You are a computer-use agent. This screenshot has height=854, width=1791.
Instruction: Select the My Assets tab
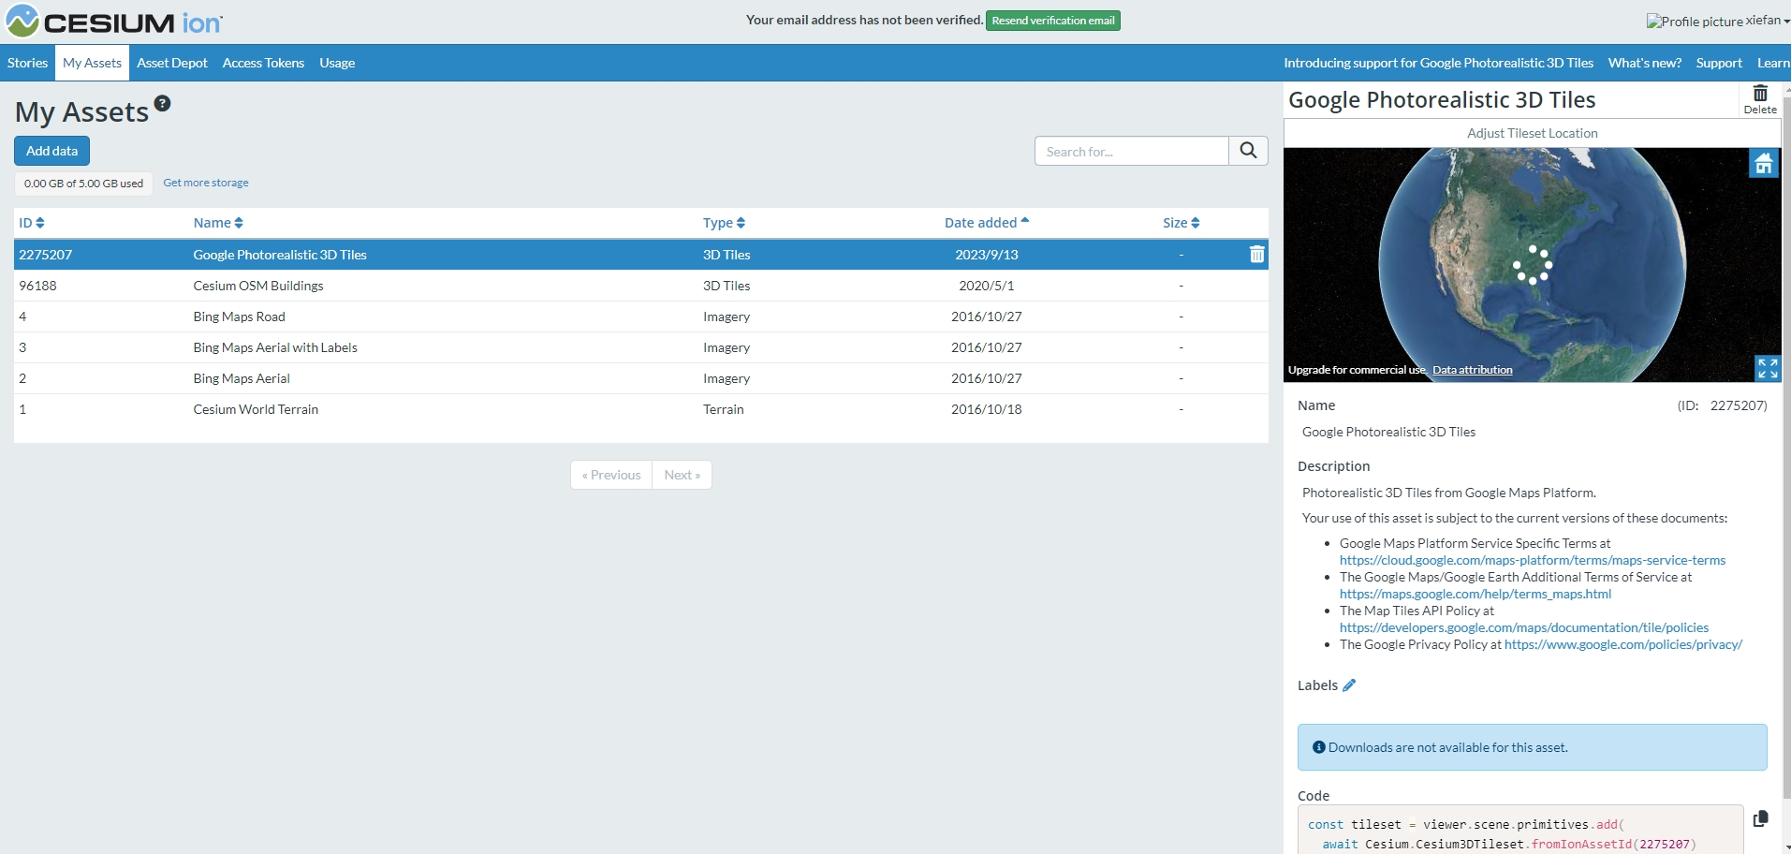click(92, 63)
